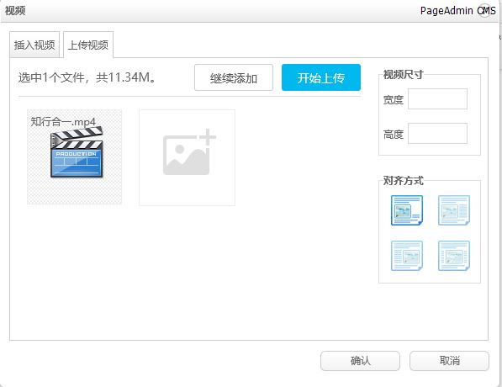The height and width of the screenshot is (387, 502).
Task: Click the selected files size status text
Action: pyautogui.click(x=87, y=77)
